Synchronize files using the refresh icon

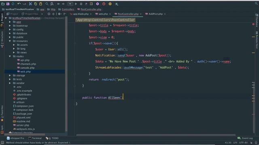pyautogui.click(x=13, y=4)
